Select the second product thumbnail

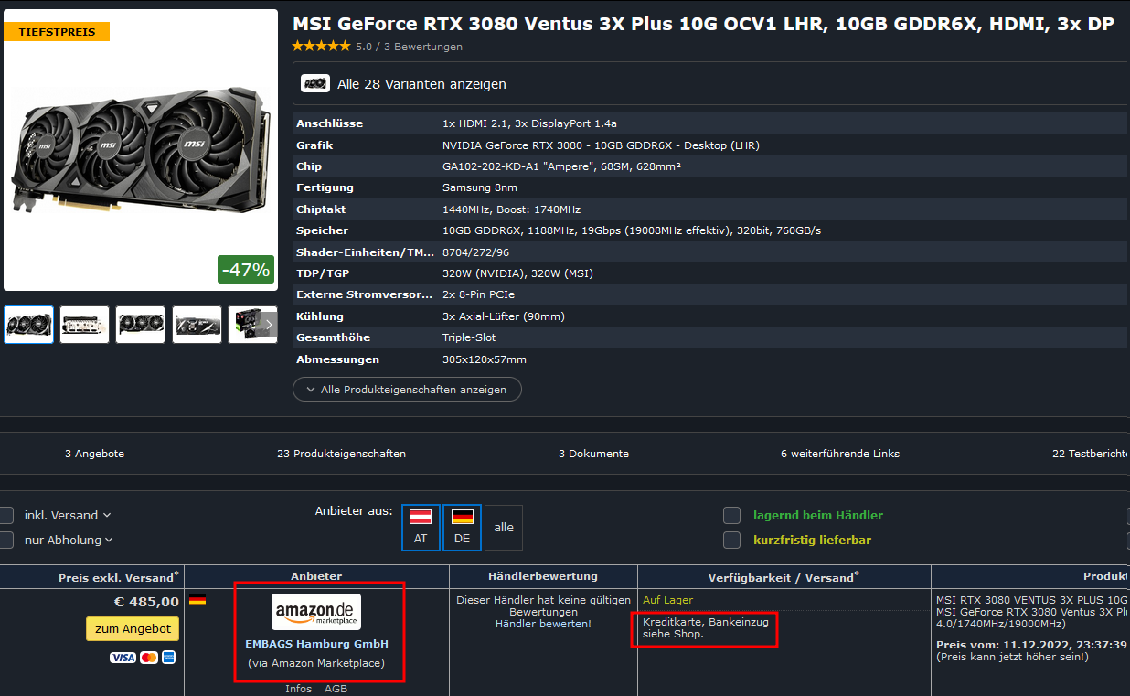coord(85,325)
